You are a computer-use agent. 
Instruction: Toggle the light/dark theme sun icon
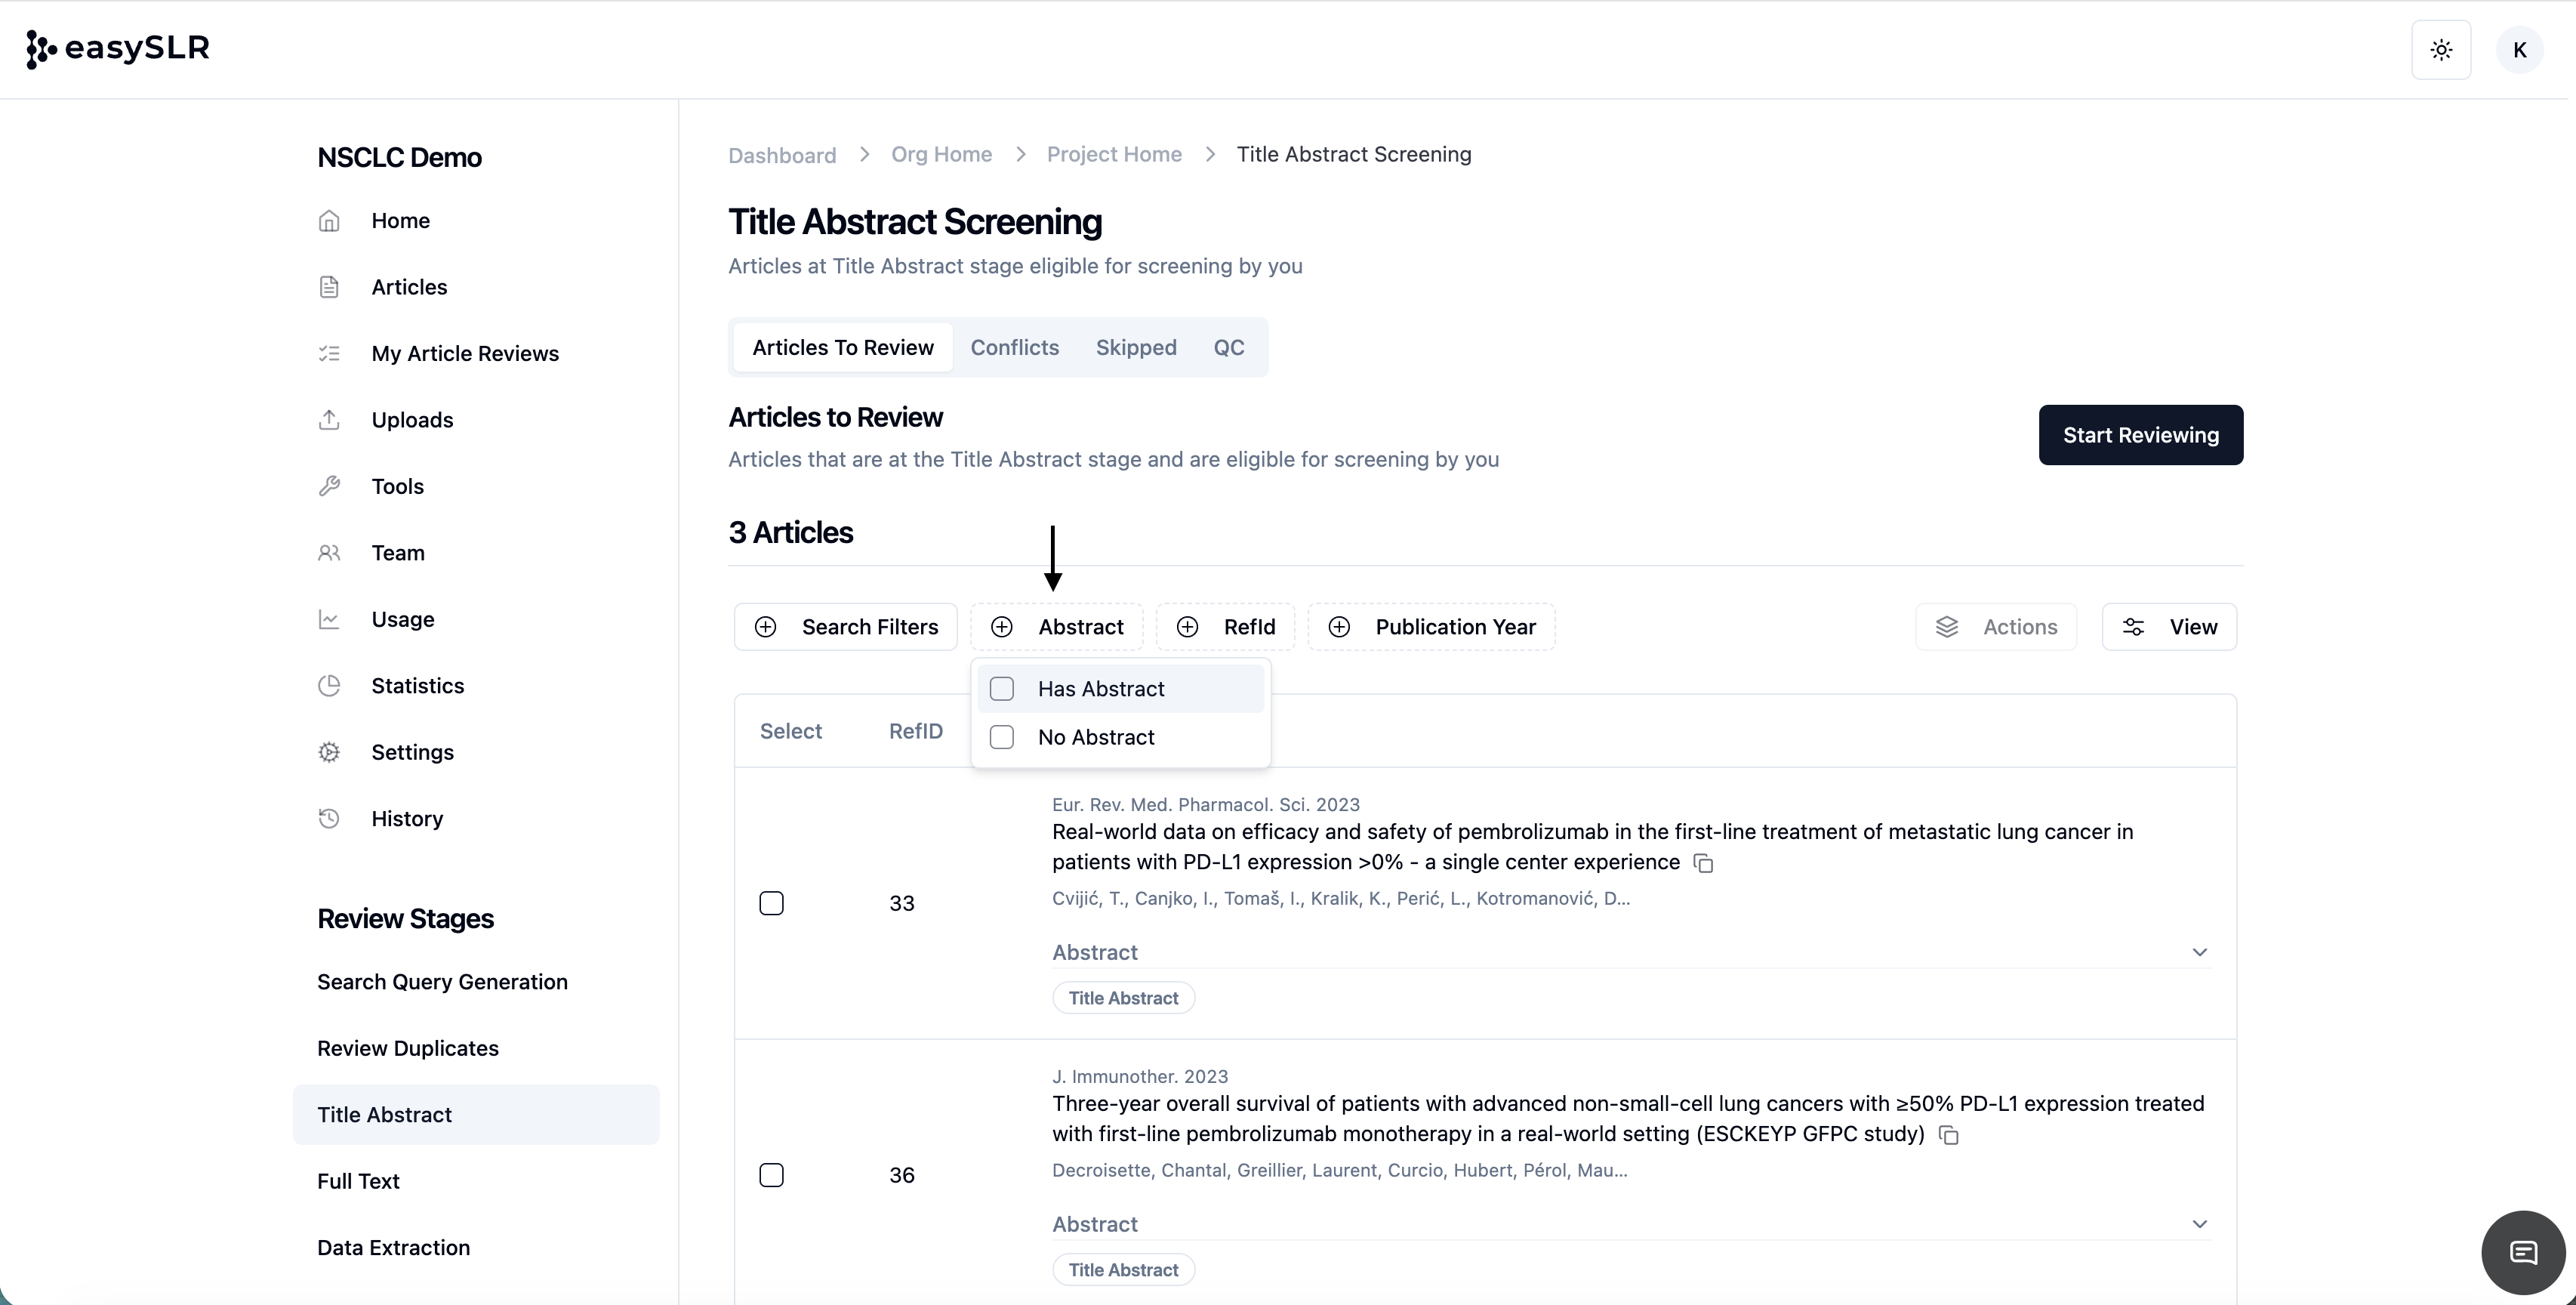(2441, 50)
